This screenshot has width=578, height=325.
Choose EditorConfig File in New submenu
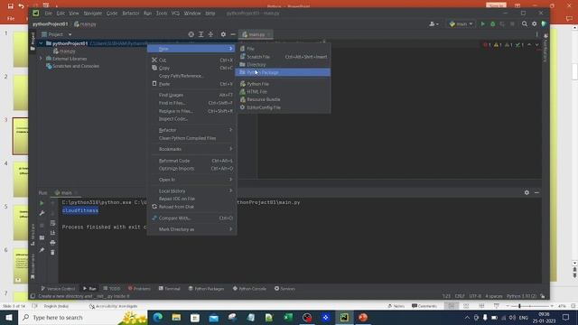[x=283, y=107]
